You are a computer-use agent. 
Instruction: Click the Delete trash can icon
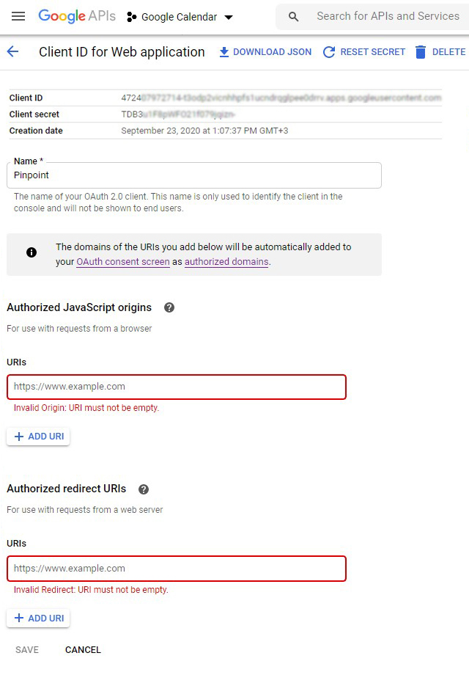pyautogui.click(x=421, y=52)
